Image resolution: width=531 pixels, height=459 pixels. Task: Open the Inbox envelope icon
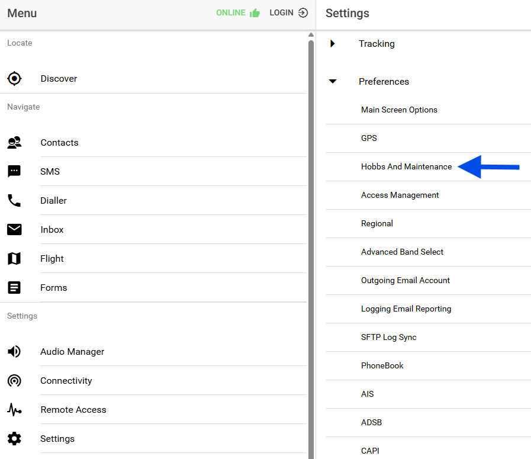tap(14, 230)
